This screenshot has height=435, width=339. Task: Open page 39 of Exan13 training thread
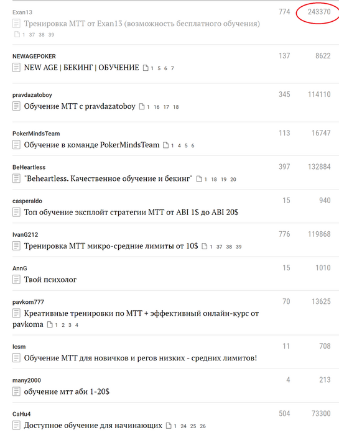point(51,35)
